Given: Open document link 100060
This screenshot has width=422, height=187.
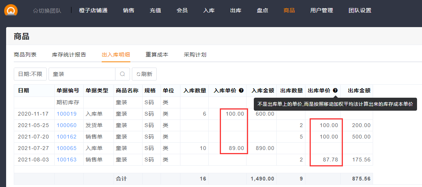Looking at the screenshot, I should tap(67, 125).
